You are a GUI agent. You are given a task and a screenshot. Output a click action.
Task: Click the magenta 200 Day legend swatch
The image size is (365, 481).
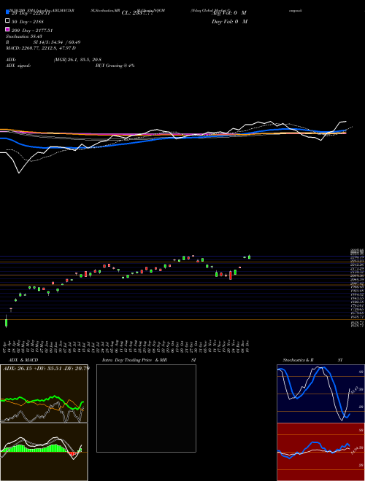coord(7,29)
